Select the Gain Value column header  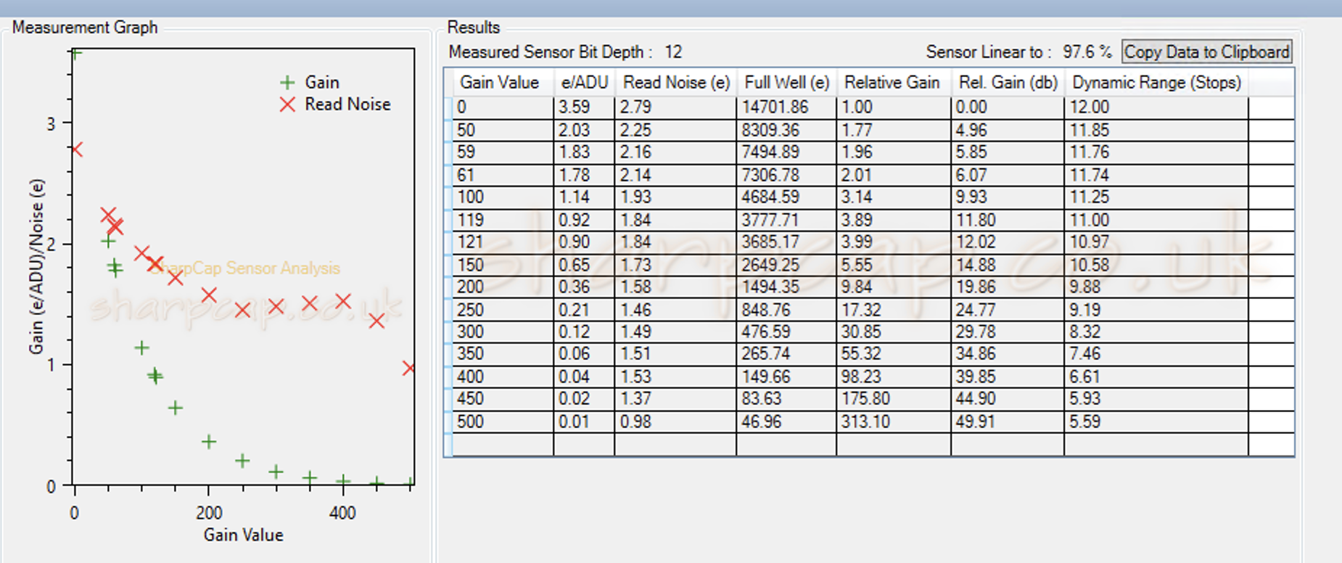(503, 83)
